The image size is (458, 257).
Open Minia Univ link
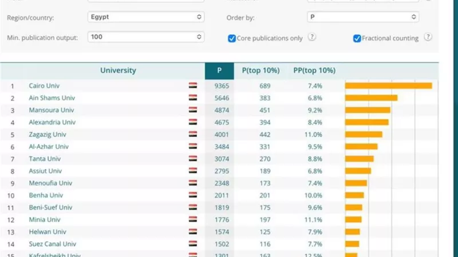point(45,220)
